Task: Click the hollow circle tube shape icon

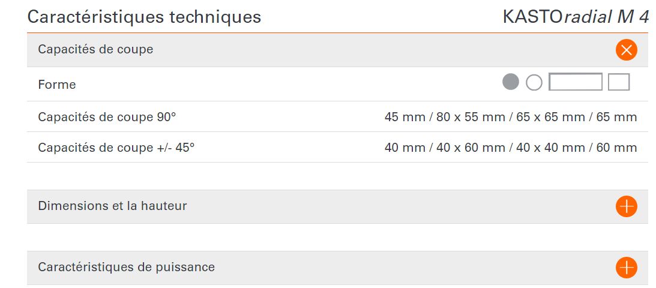Action: [534, 82]
